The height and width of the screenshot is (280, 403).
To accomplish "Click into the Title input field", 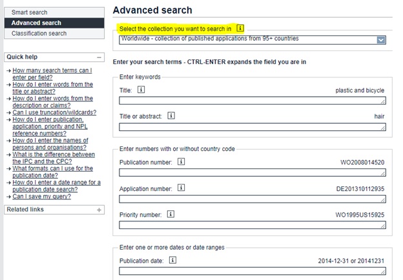I will tap(253, 101).
